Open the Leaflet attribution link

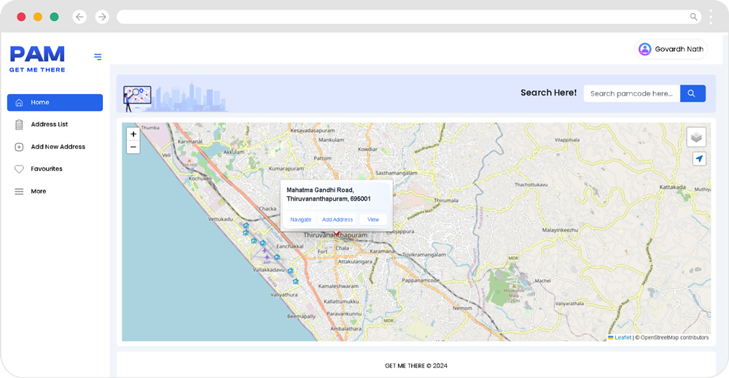tap(623, 337)
